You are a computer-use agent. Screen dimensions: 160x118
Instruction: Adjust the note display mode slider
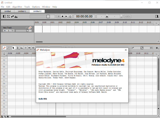(x=142, y=48)
